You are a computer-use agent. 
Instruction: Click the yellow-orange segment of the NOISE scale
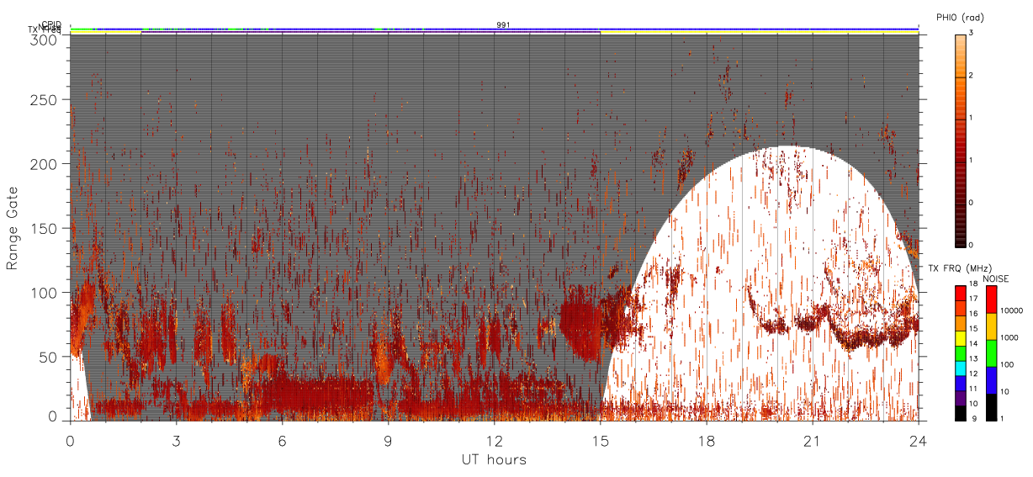(992, 326)
